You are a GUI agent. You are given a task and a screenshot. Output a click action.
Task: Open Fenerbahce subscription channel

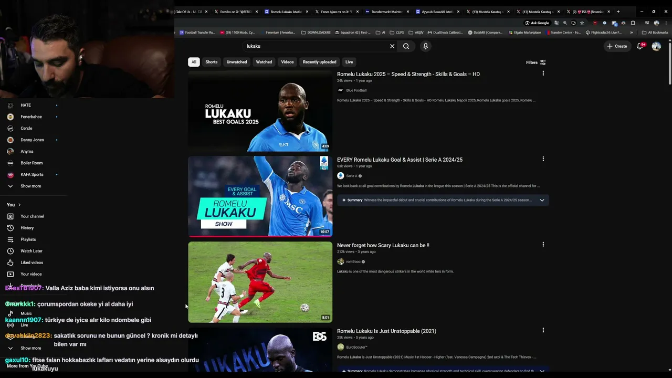31,117
